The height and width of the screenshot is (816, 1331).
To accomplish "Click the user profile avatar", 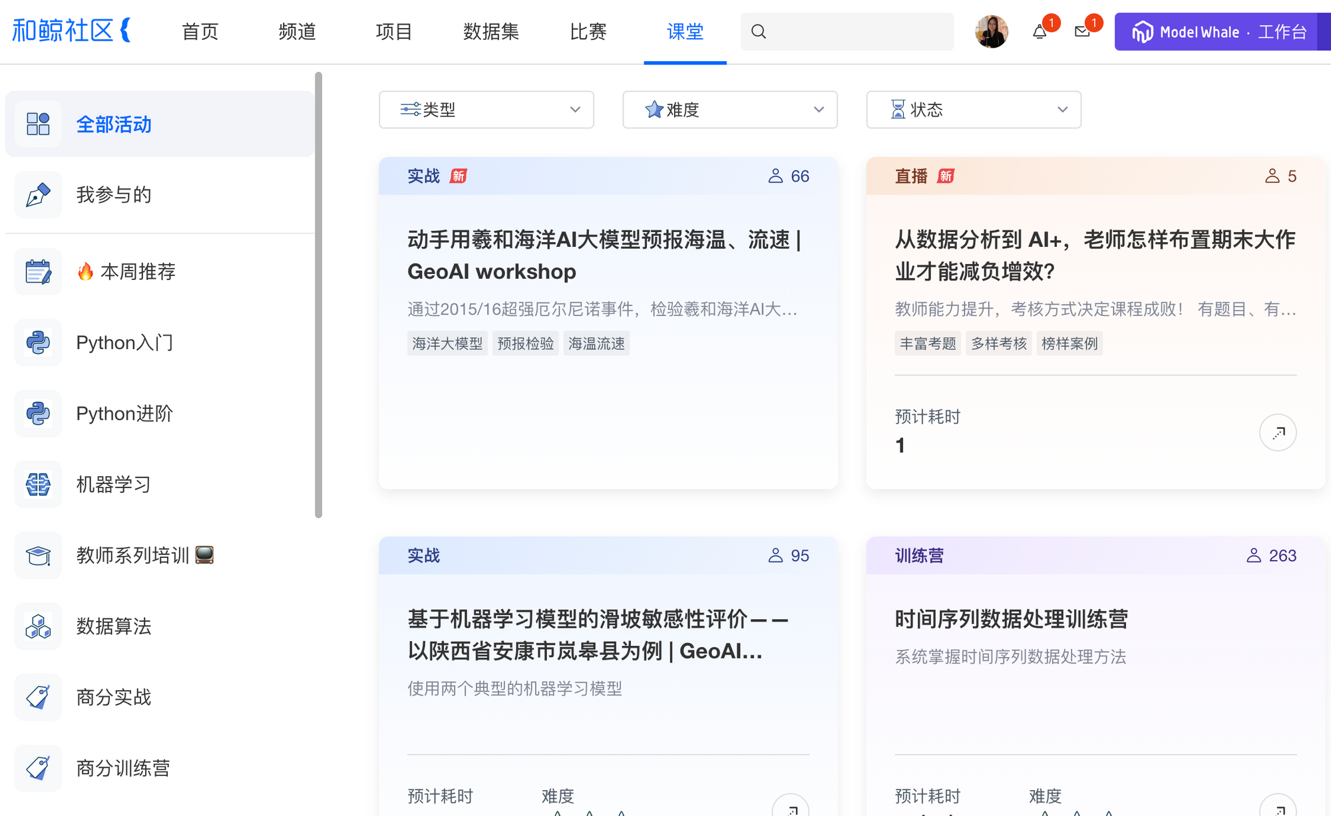I will [x=991, y=32].
